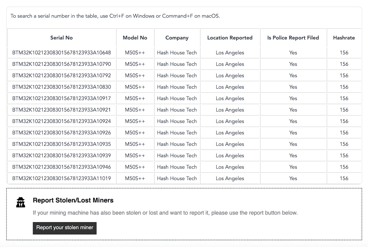Click the 156 hashrate in the last row
Image resolution: width=368 pixels, height=247 pixels.
tap(344, 178)
